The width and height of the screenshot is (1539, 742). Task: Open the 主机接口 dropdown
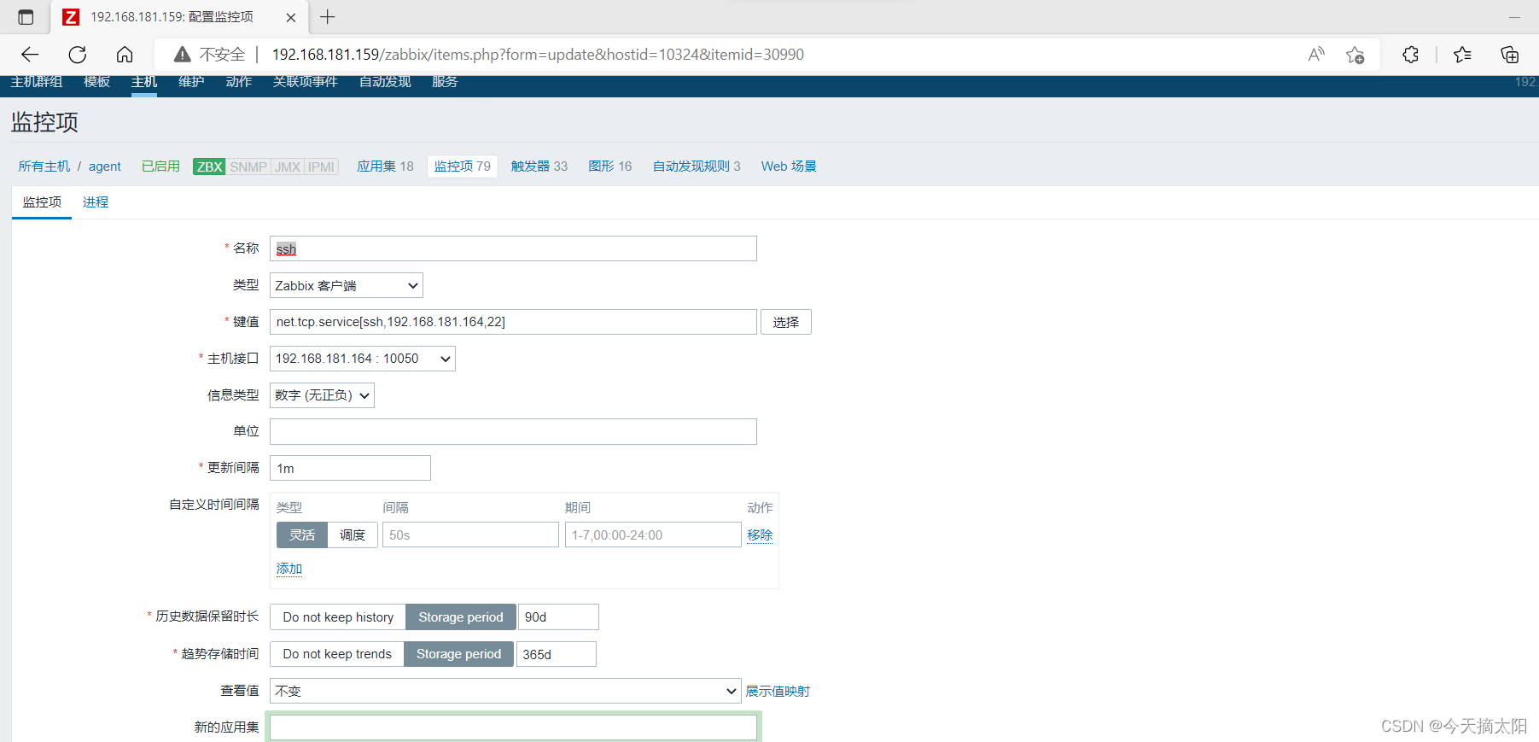(x=363, y=359)
